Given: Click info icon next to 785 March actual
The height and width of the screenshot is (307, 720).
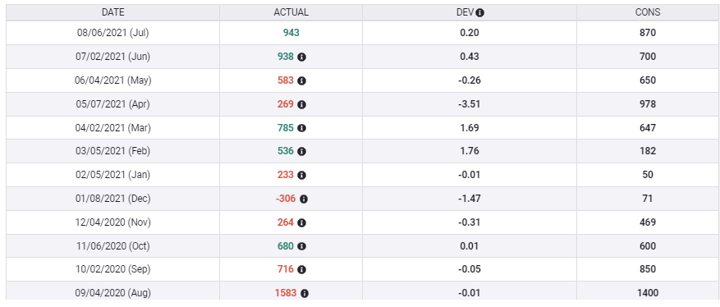Looking at the screenshot, I should 301,128.
